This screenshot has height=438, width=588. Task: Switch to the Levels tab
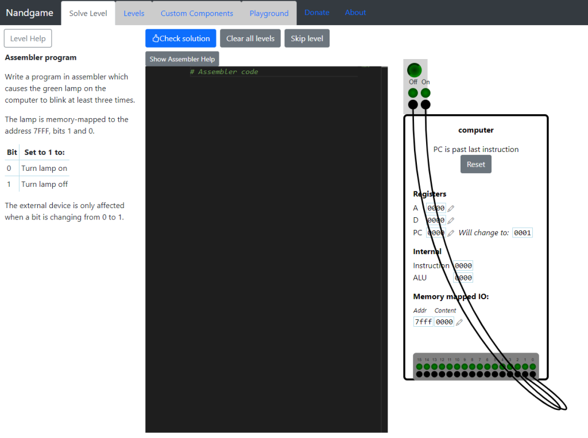point(134,13)
